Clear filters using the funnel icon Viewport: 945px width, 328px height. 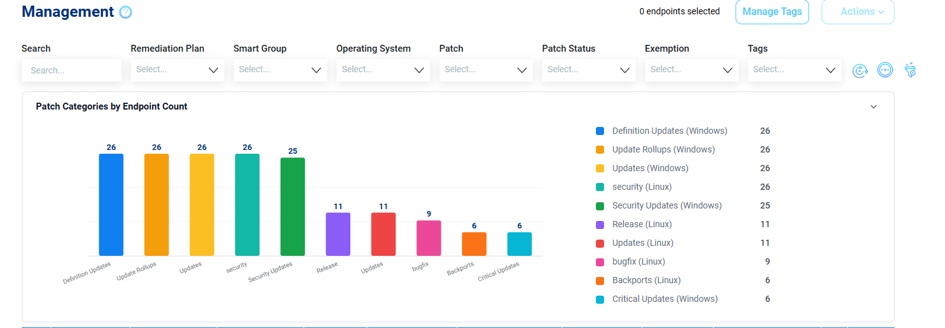909,70
